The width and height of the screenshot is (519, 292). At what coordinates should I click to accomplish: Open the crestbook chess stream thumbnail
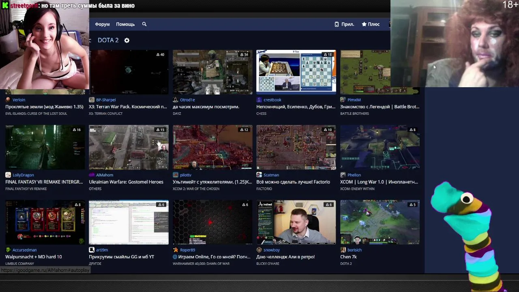click(296, 72)
